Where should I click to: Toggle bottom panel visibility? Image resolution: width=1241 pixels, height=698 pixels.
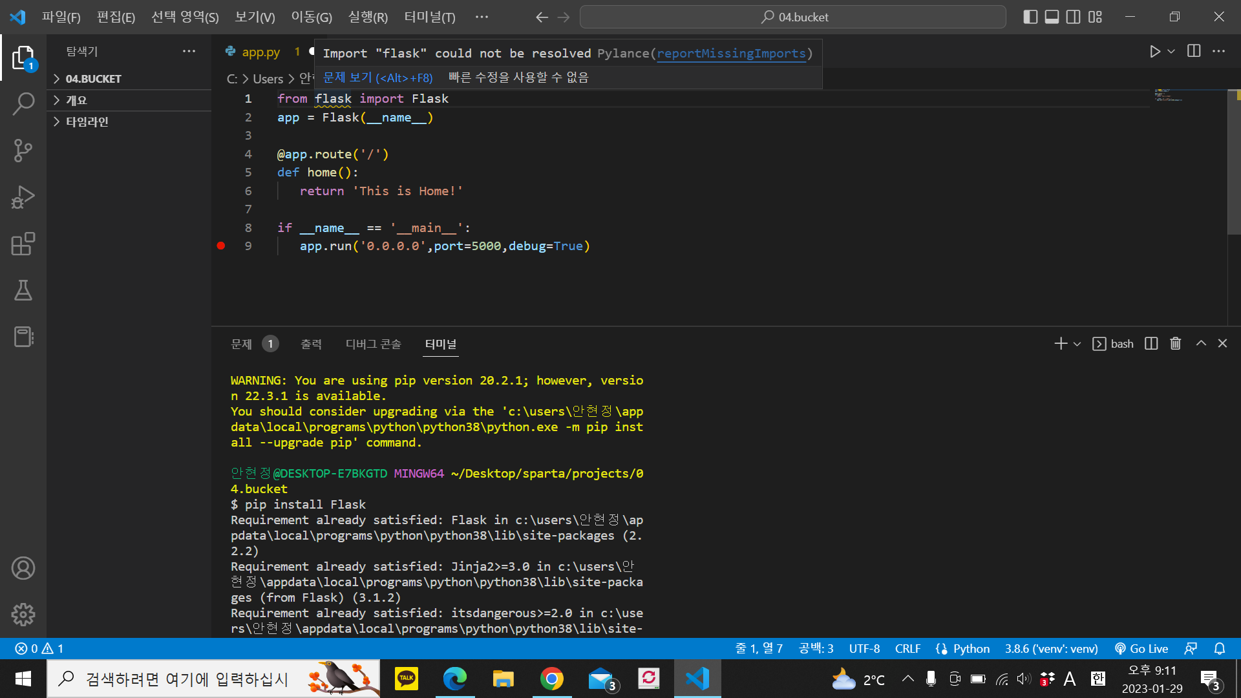coord(1052,17)
